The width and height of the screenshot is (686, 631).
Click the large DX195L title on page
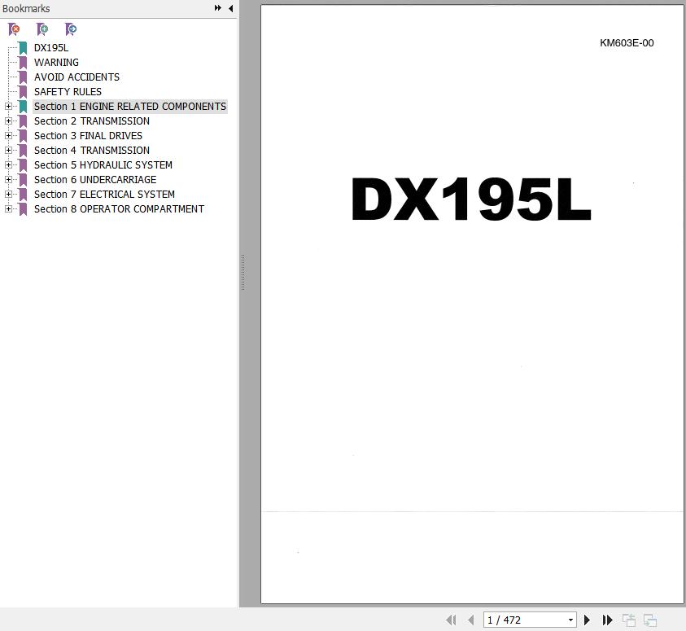tap(471, 199)
